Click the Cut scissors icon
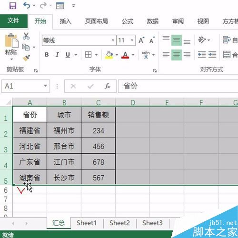 (x=26, y=36)
